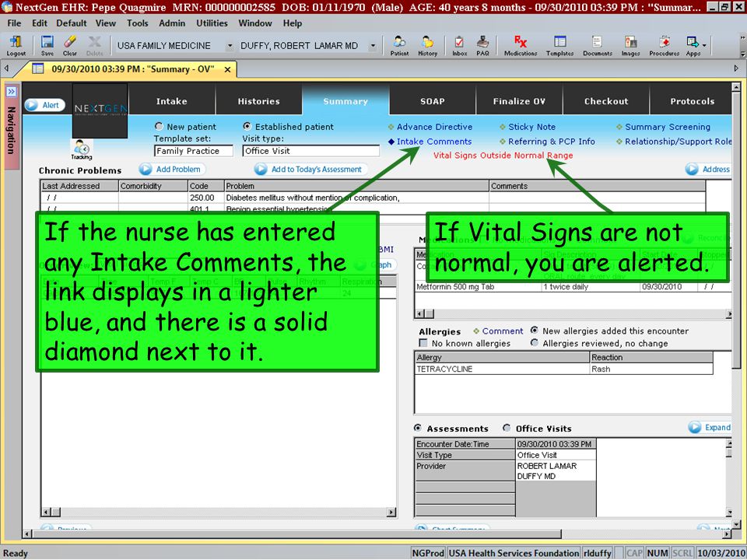Viewport: 747px width, 560px height.
Task: Open the Advance Directive link
Action: point(434,127)
